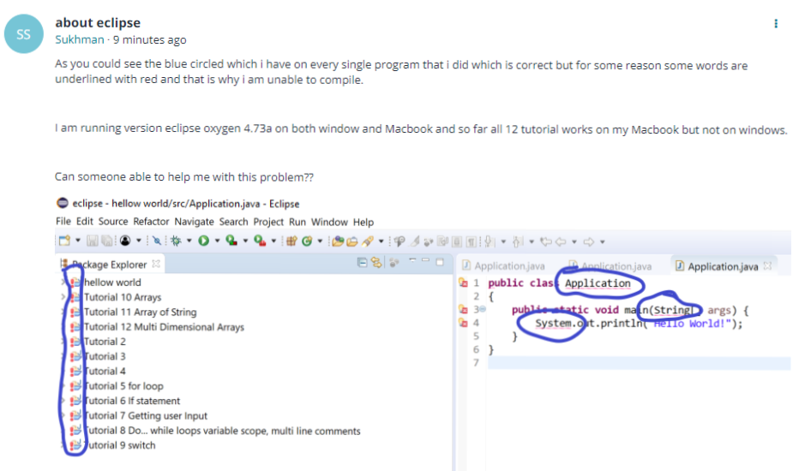
Task: Open the Search dropdown arrow
Action: [381, 241]
